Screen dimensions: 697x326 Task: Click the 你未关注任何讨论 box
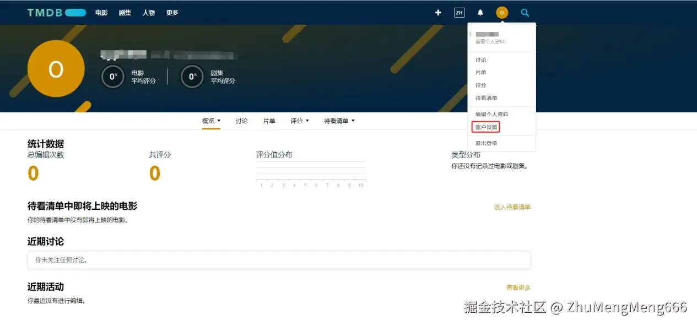click(279, 260)
